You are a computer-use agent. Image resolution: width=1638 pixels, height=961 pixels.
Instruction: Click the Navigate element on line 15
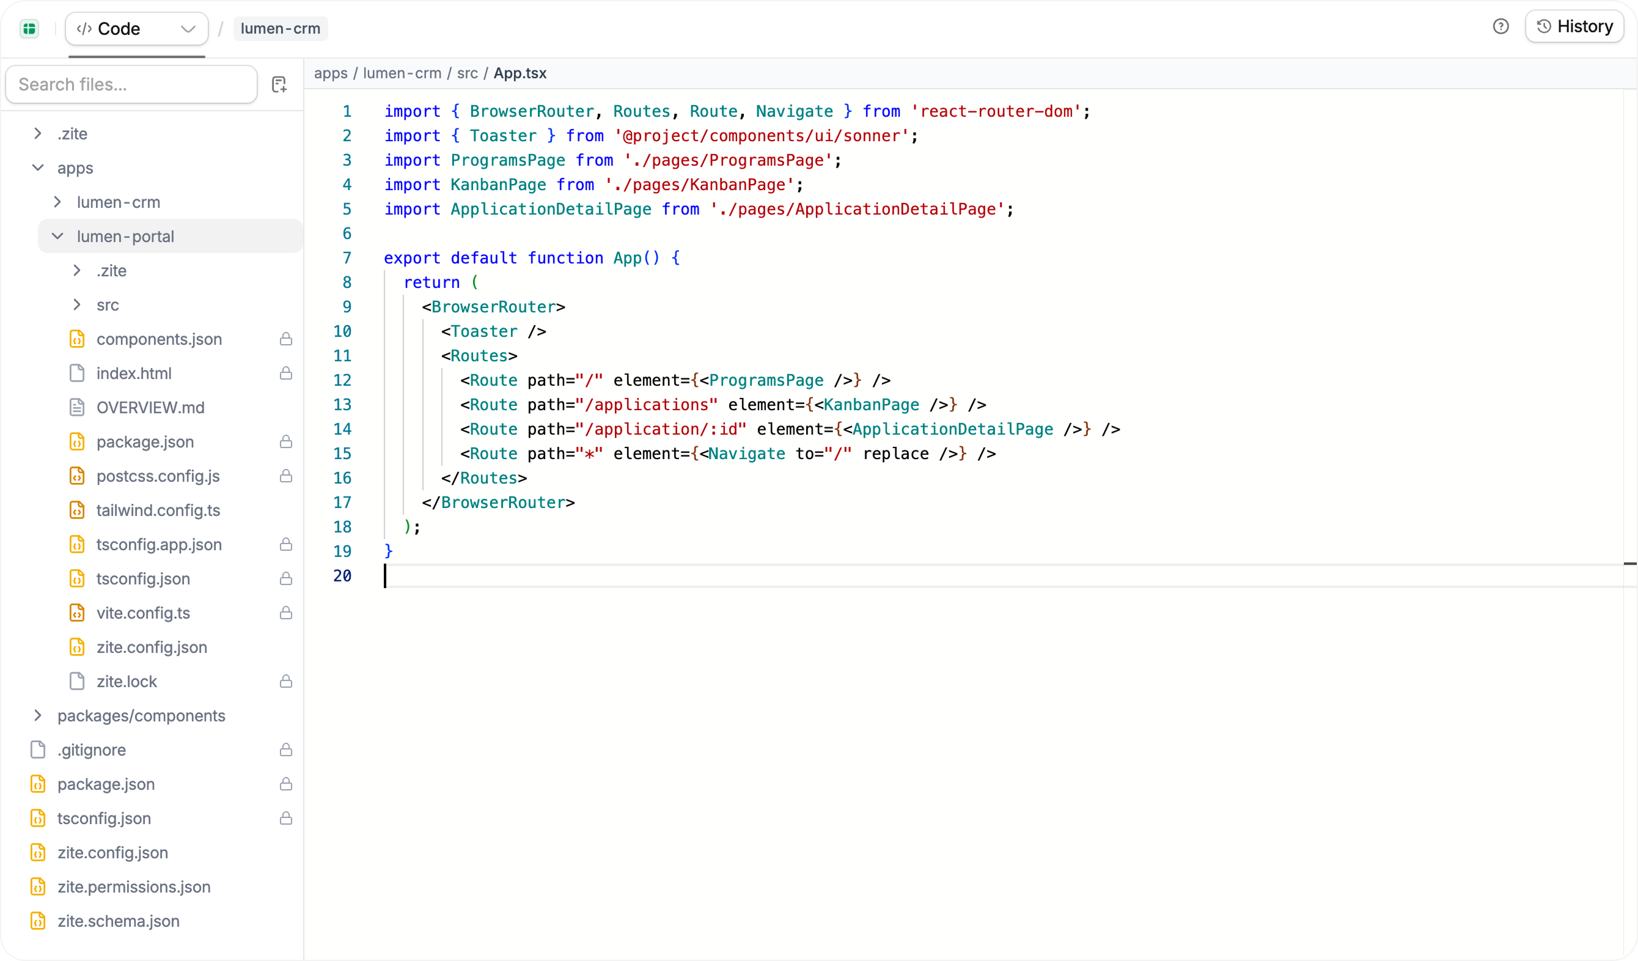coord(747,454)
